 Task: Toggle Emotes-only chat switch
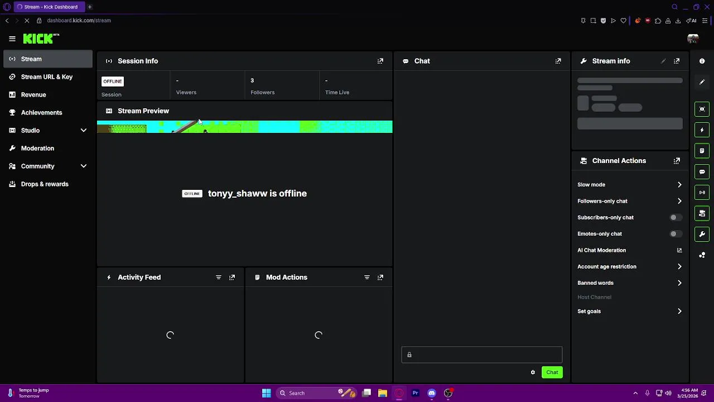click(x=675, y=234)
